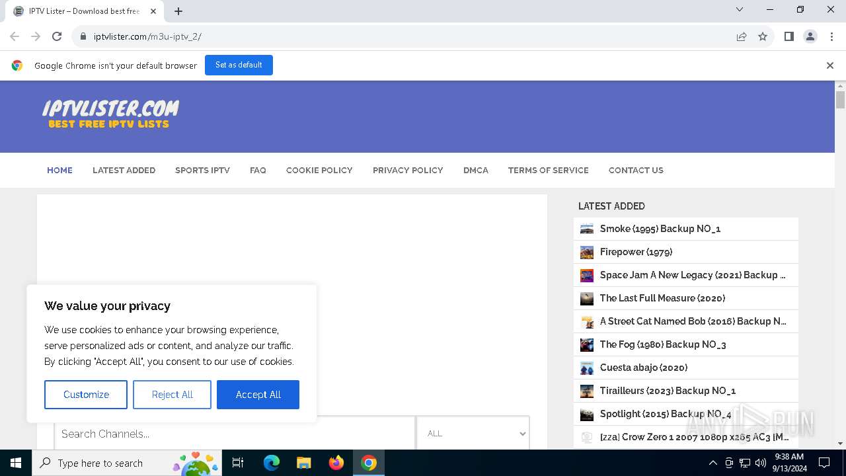Click Space Jam thumbnail image

[587, 275]
